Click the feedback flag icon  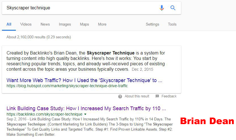click(x=157, y=96)
